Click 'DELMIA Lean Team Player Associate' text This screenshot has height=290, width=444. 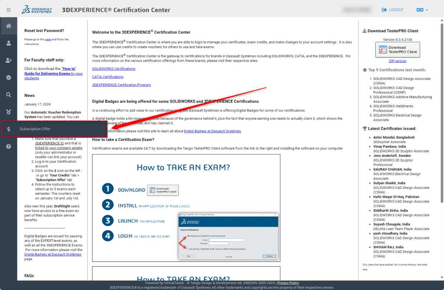[401, 229]
